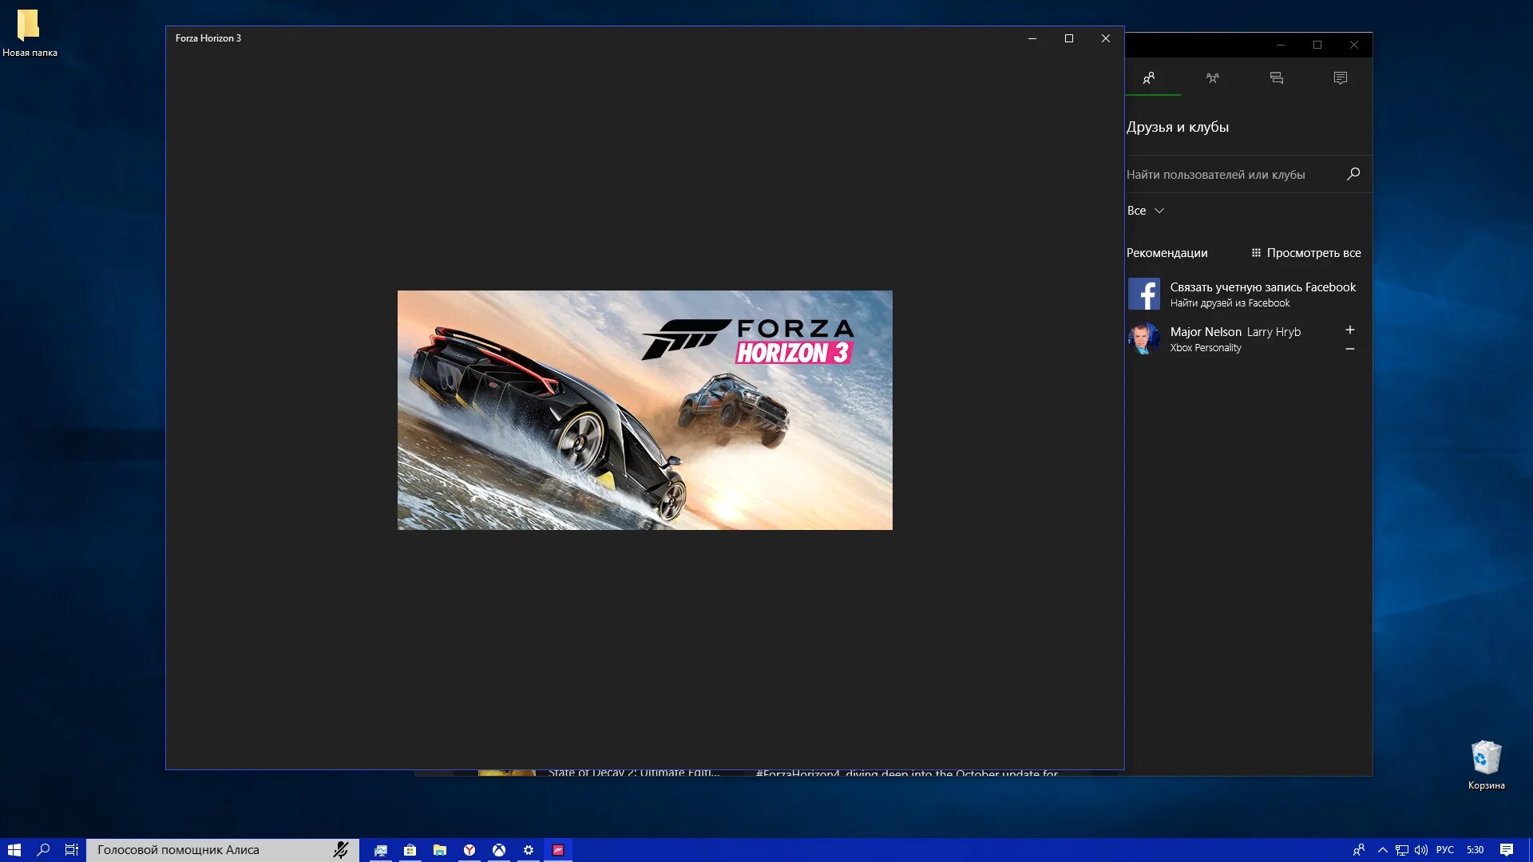Toggle Major Nelson follow plus button
Image resolution: width=1533 pixels, height=862 pixels.
(x=1350, y=330)
